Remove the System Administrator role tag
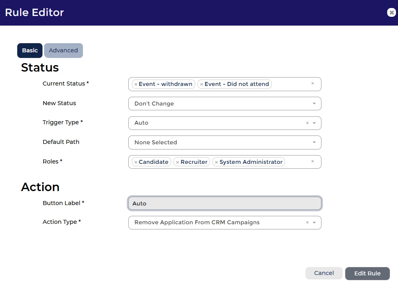 pos(216,162)
